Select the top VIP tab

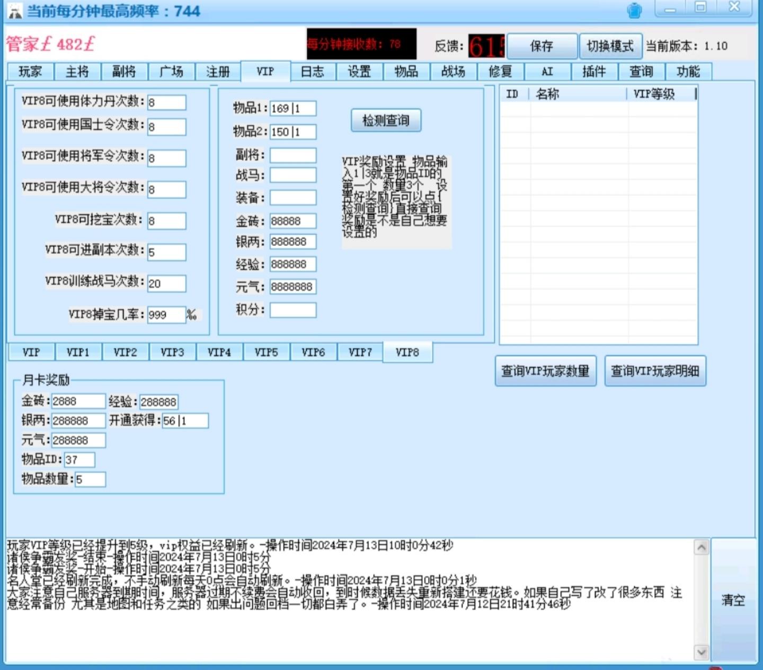265,71
